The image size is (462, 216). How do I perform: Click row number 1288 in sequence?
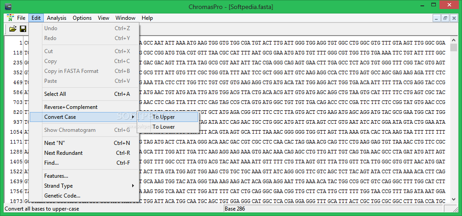pyautogui.click(x=16, y=152)
